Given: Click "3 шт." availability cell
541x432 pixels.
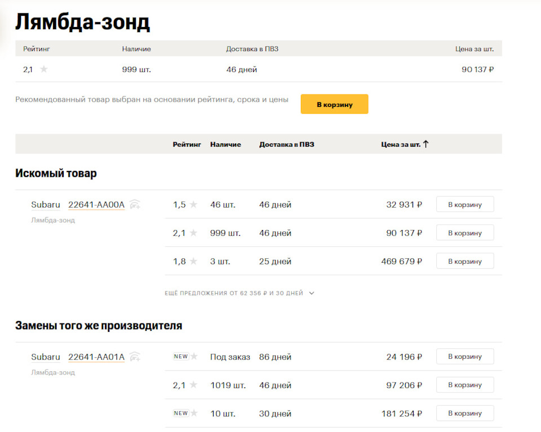Looking at the screenshot, I should click(220, 262).
